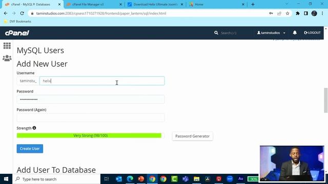Click the search magnifier icon in header
The width and height of the screenshot is (328, 184).
pos(216,33)
